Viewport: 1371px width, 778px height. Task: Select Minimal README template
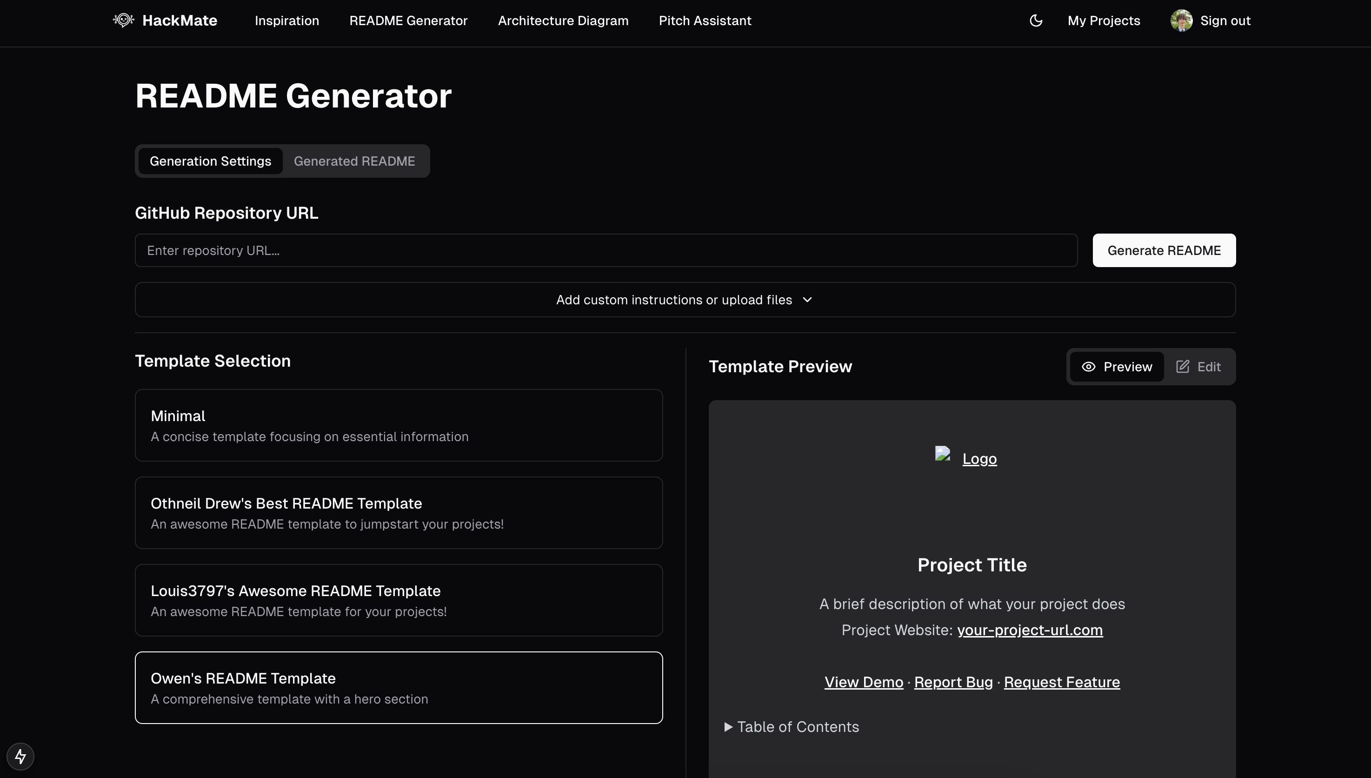(x=398, y=425)
